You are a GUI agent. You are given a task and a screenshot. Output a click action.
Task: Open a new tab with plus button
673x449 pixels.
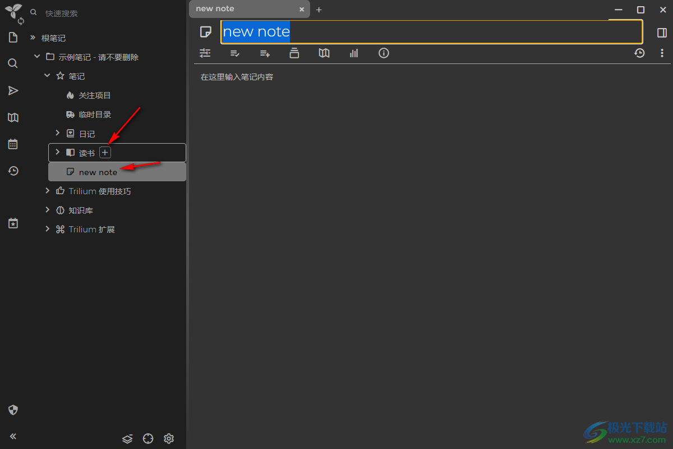[x=319, y=10]
